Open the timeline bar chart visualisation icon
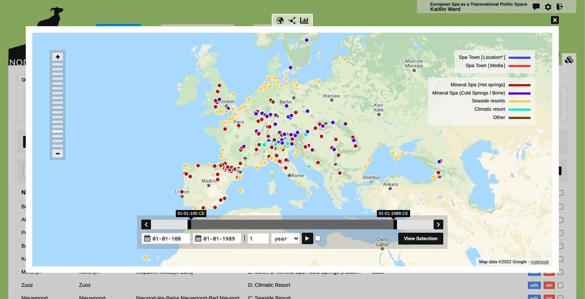The height and width of the screenshot is (299, 585). 304,20
